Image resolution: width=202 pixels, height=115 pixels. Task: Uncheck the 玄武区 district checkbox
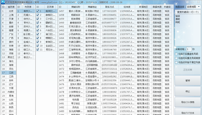38,46
